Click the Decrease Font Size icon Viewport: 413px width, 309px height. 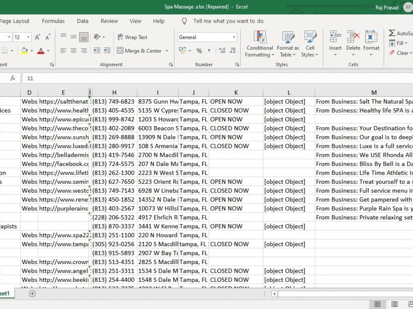click(47, 37)
